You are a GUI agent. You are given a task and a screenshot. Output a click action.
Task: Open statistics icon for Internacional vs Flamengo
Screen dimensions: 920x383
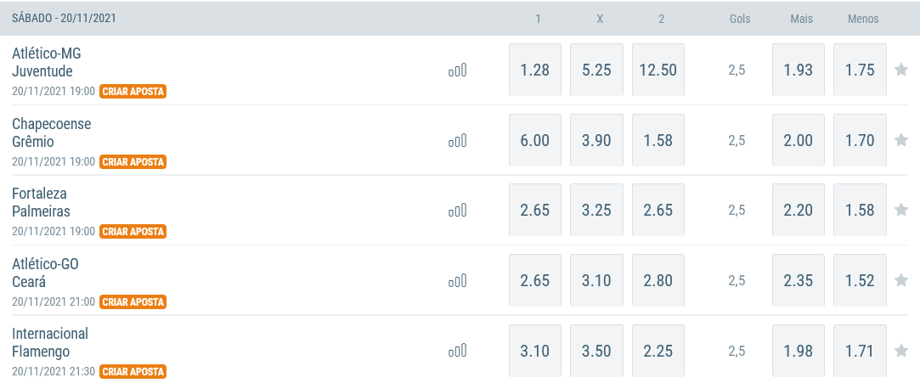457,351
